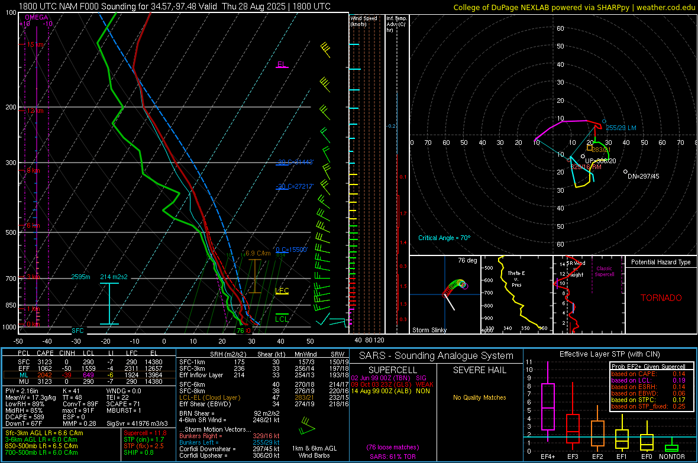Click the SigSvr = 41976 m3/s3 value

pyautogui.click(x=137, y=424)
